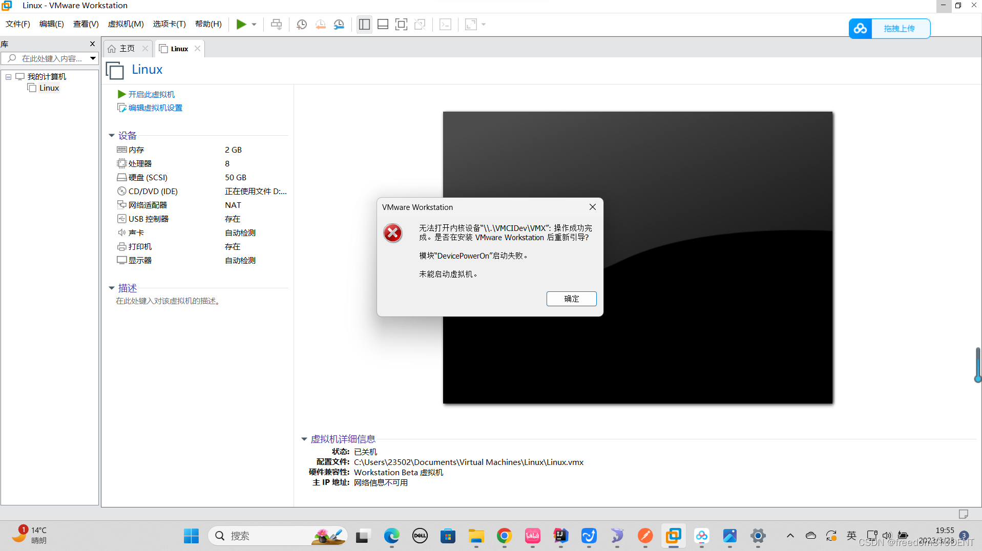
Task: Open Microsoft Edge from taskbar
Action: click(x=391, y=536)
